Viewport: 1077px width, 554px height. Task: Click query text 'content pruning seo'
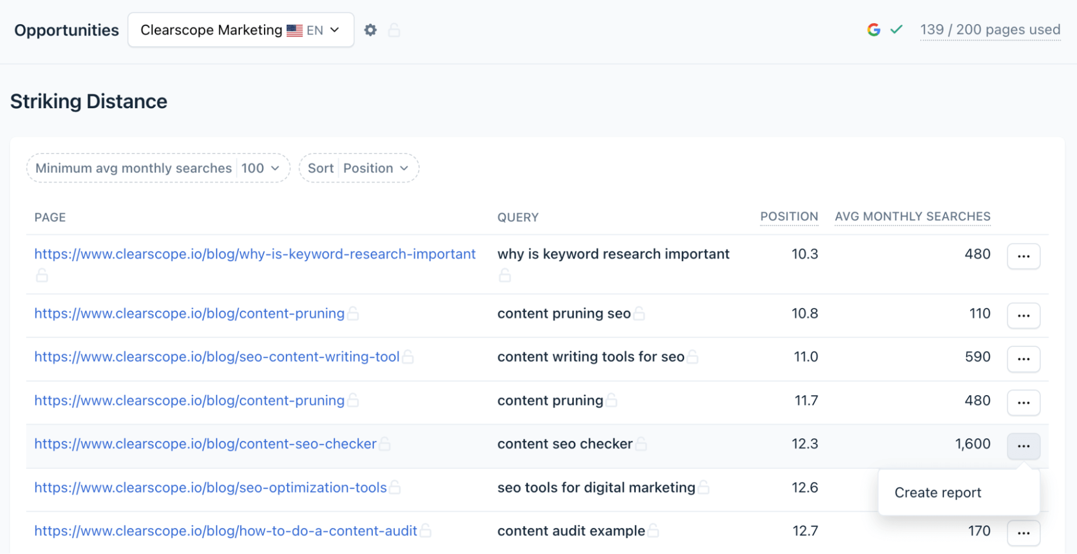coord(564,313)
